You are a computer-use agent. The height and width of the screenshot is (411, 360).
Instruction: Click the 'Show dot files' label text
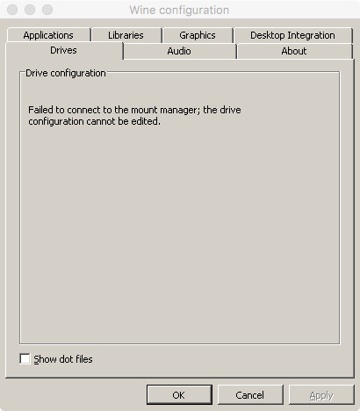[x=63, y=359]
